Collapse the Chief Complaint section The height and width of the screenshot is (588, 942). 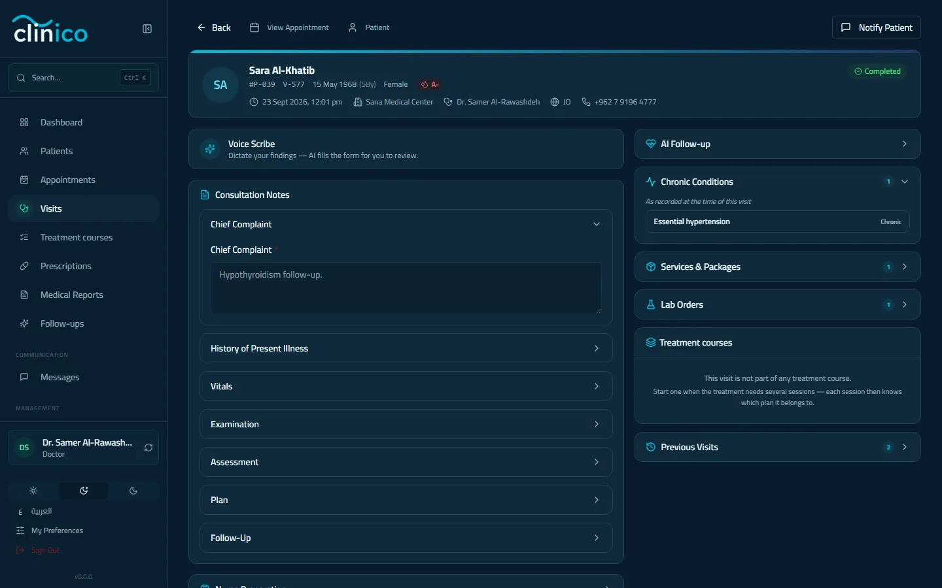click(x=406, y=224)
